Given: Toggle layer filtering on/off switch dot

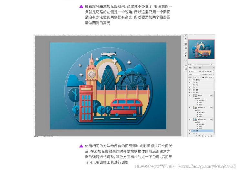Looking at the screenshot, I should [214, 71].
